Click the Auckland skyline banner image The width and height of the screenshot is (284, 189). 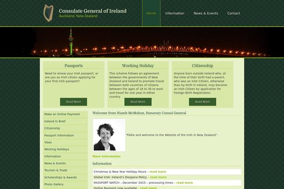tap(142, 42)
